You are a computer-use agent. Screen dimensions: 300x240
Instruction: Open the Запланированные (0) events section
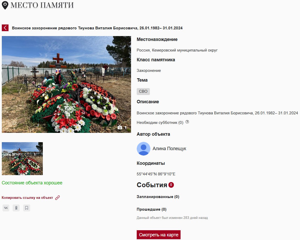[x=158, y=197]
